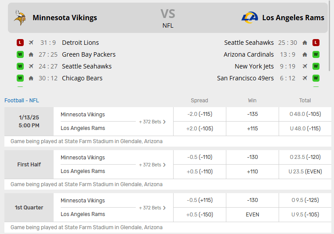Image resolution: width=334 pixels, height=234 pixels.
Task: Open the Football - NFL link
Action: [22, 100]
